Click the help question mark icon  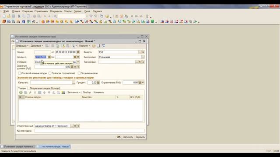click(x=94, y=46)
